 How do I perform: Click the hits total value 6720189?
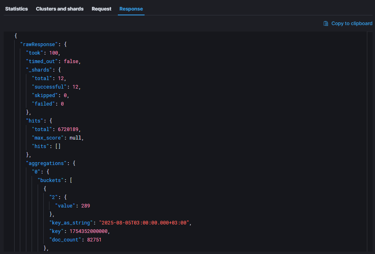click(68, 129)
